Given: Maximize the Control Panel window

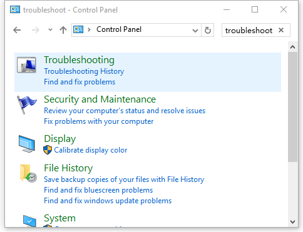Looking at the screenshot, I should [255, 9].
